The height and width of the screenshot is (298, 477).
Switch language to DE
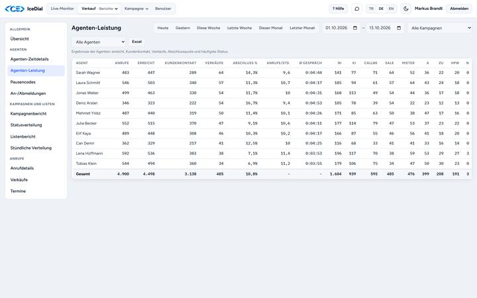click(381, 9)
